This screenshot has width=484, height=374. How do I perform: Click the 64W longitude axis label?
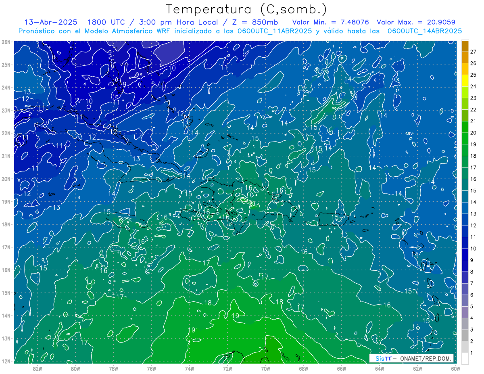click(380, 368)
